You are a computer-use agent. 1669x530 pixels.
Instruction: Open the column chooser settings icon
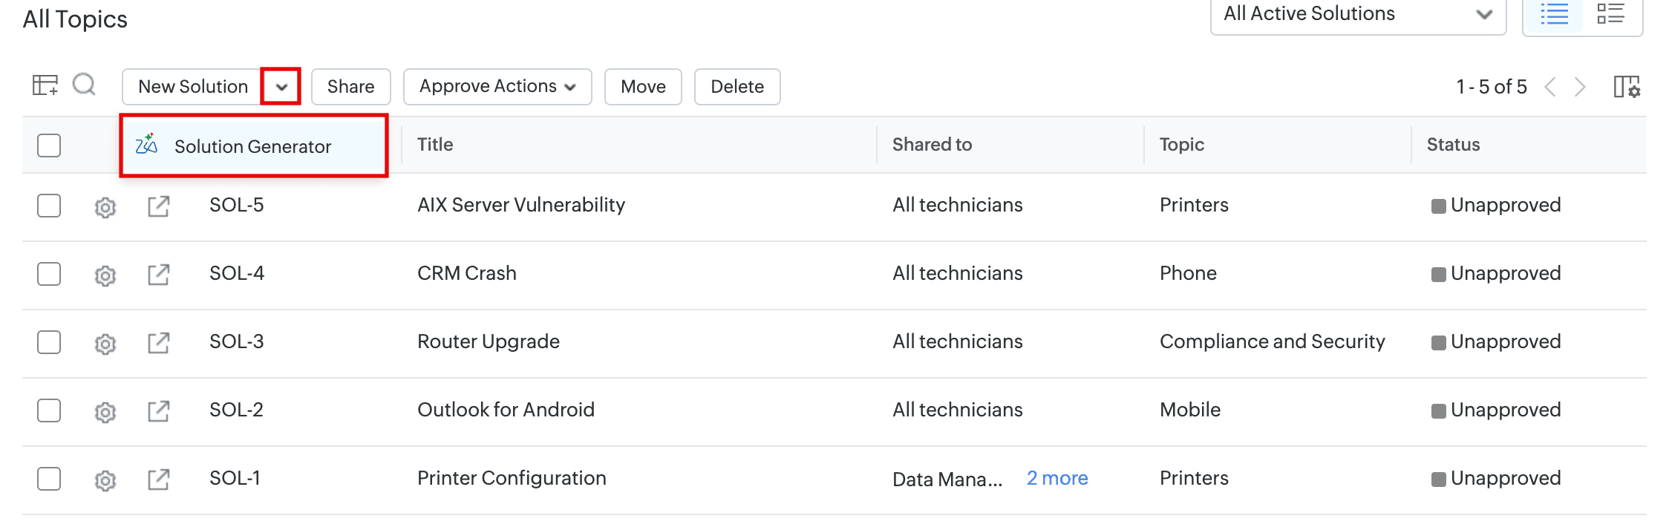click(x=1627, y=87)
